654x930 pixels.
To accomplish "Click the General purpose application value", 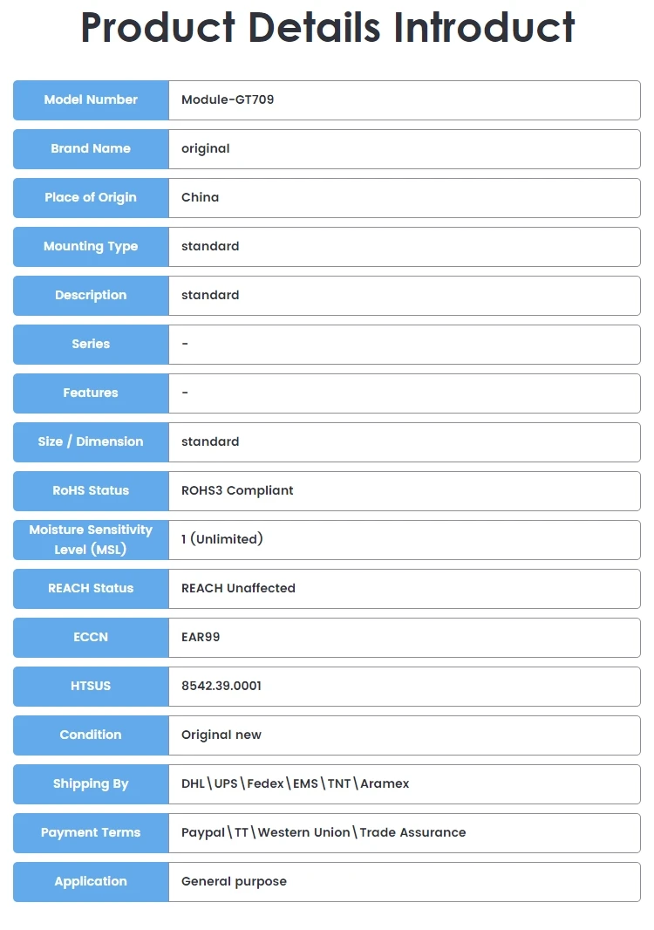I will (x=234, y=882).
